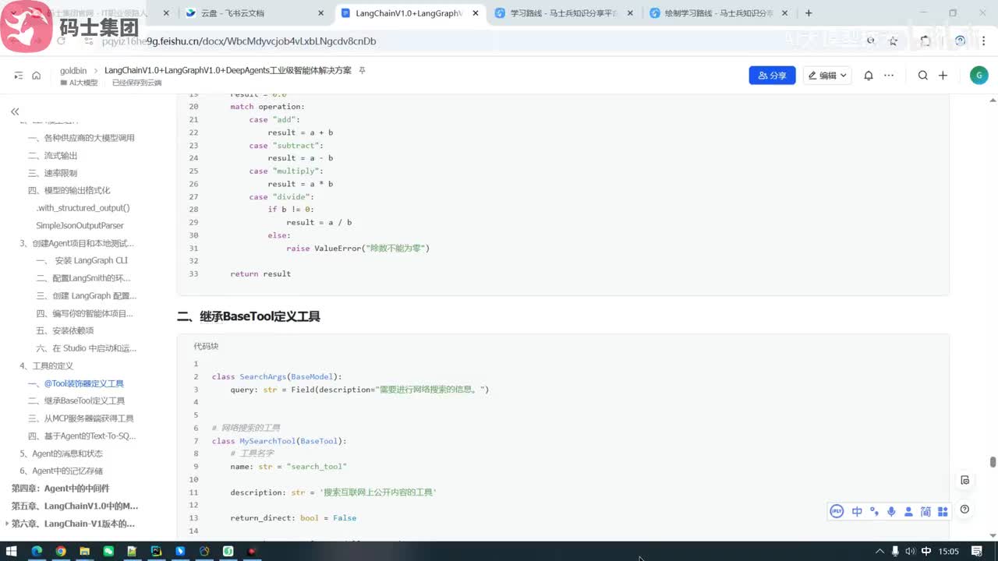
Task: Click the page vertical scrollbar thumb
Action: tap(993, 461)
